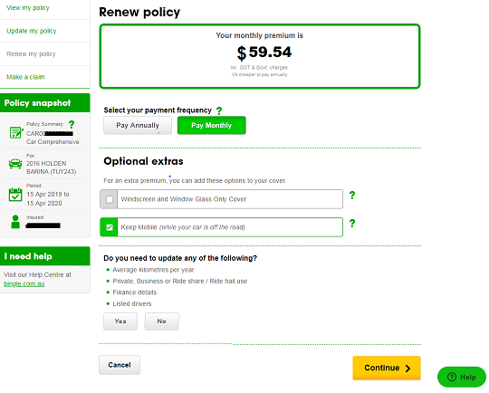Open help for Windscreen Glass cover

pyautogui.click(x=352, y=196)
